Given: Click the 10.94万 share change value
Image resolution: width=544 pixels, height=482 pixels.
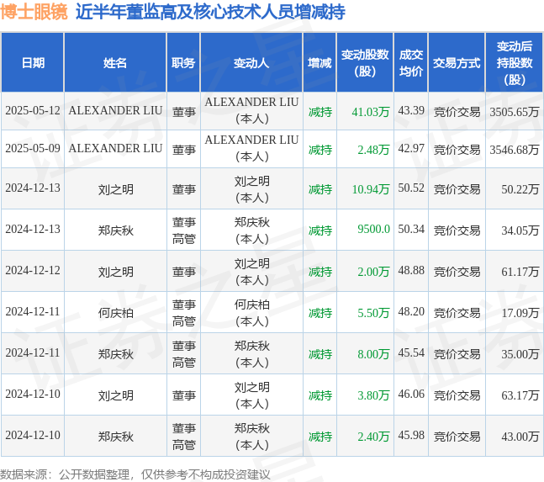Looking at the screenshot, I should tap(370, 189).
